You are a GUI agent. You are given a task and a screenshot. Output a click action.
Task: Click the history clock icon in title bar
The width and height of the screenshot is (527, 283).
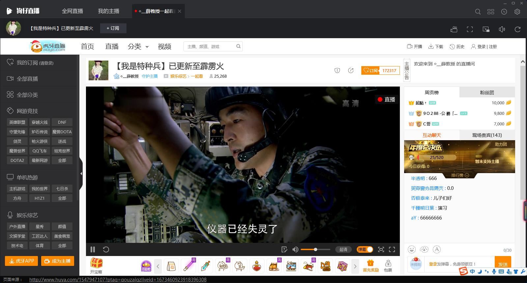coord(504,12)
